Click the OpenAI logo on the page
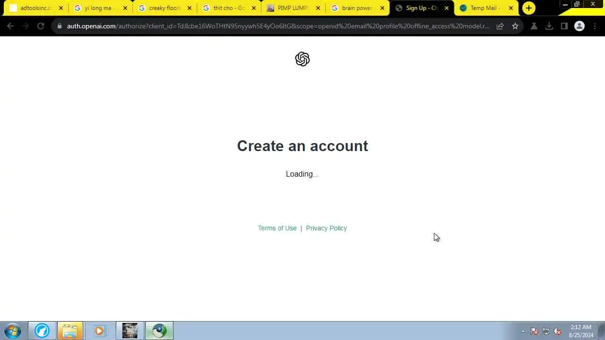Screen dimensions: 605x340 click(302, 59)
